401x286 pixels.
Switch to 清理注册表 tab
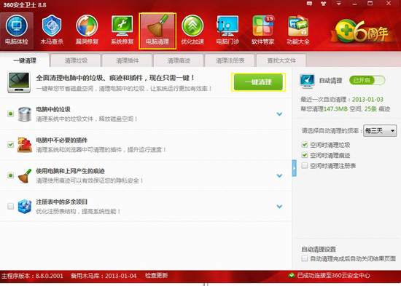230,60
